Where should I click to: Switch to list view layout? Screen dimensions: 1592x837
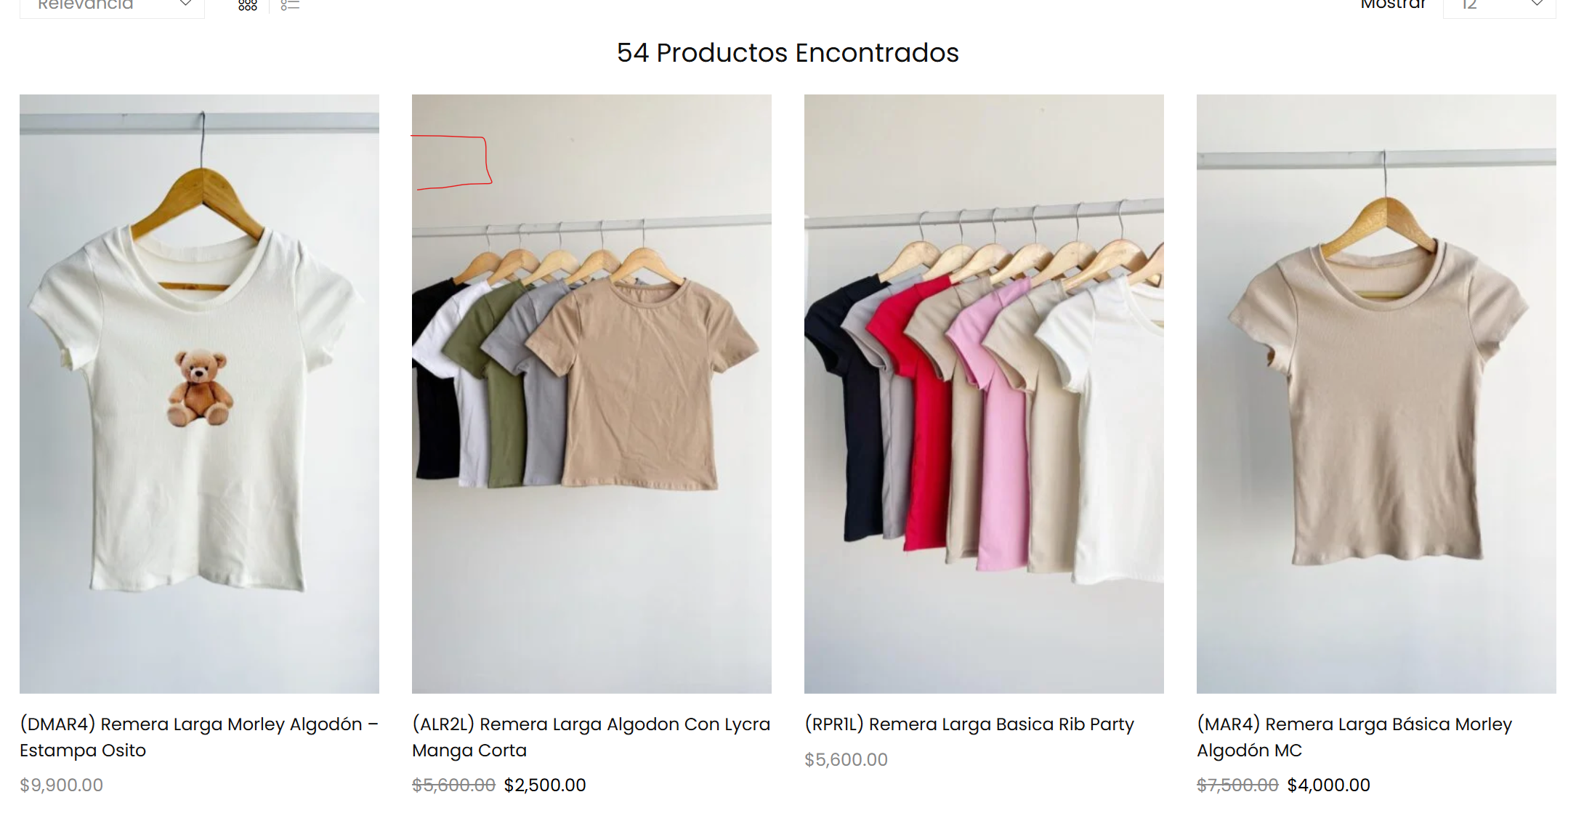click(290, 5)
